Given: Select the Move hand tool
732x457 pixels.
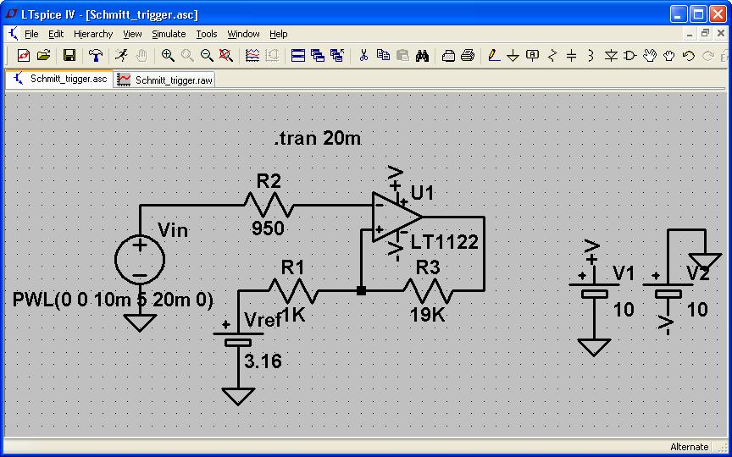Looking at the screenshot, I should coord(650,56).
